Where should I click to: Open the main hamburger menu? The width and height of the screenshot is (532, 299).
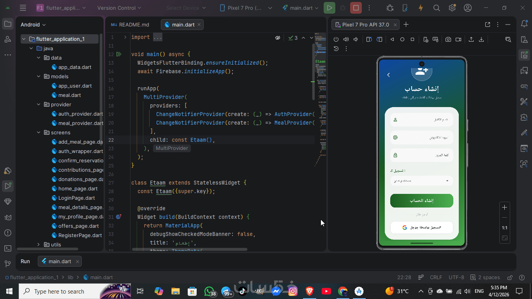point(23,8)
